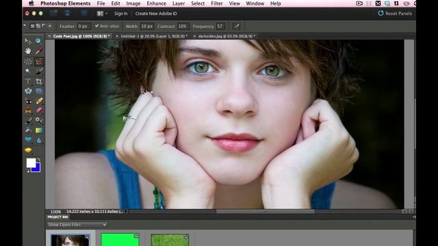This screenshot has width=438, height=246.
Task: Open the Project Bin panel menu
Action: tap(414, 217)
